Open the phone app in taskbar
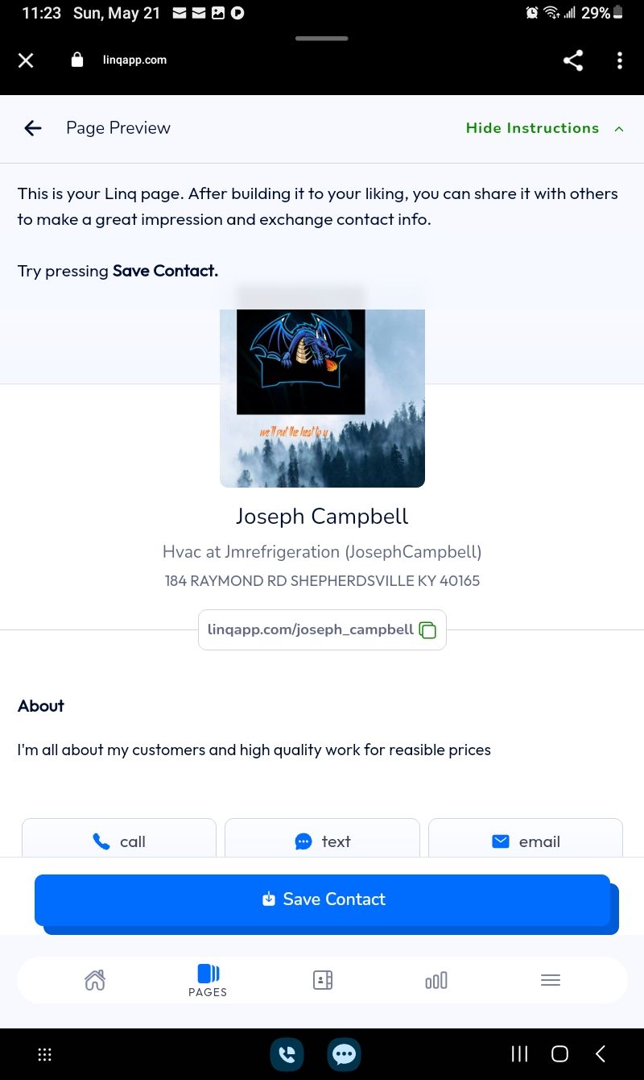 (287, 1053)
